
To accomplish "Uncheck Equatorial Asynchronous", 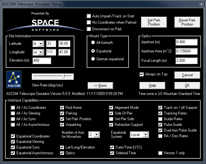I will tap(13, 153).
